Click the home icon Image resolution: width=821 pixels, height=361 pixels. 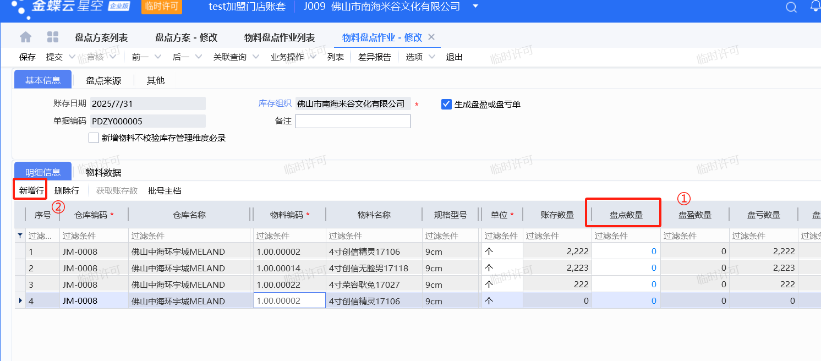click(26, 37)
